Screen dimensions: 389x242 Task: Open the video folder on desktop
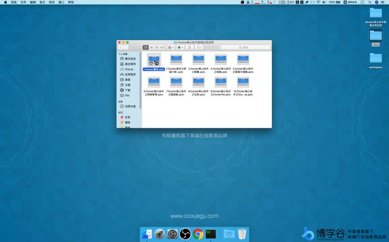[x=376, y=37]
